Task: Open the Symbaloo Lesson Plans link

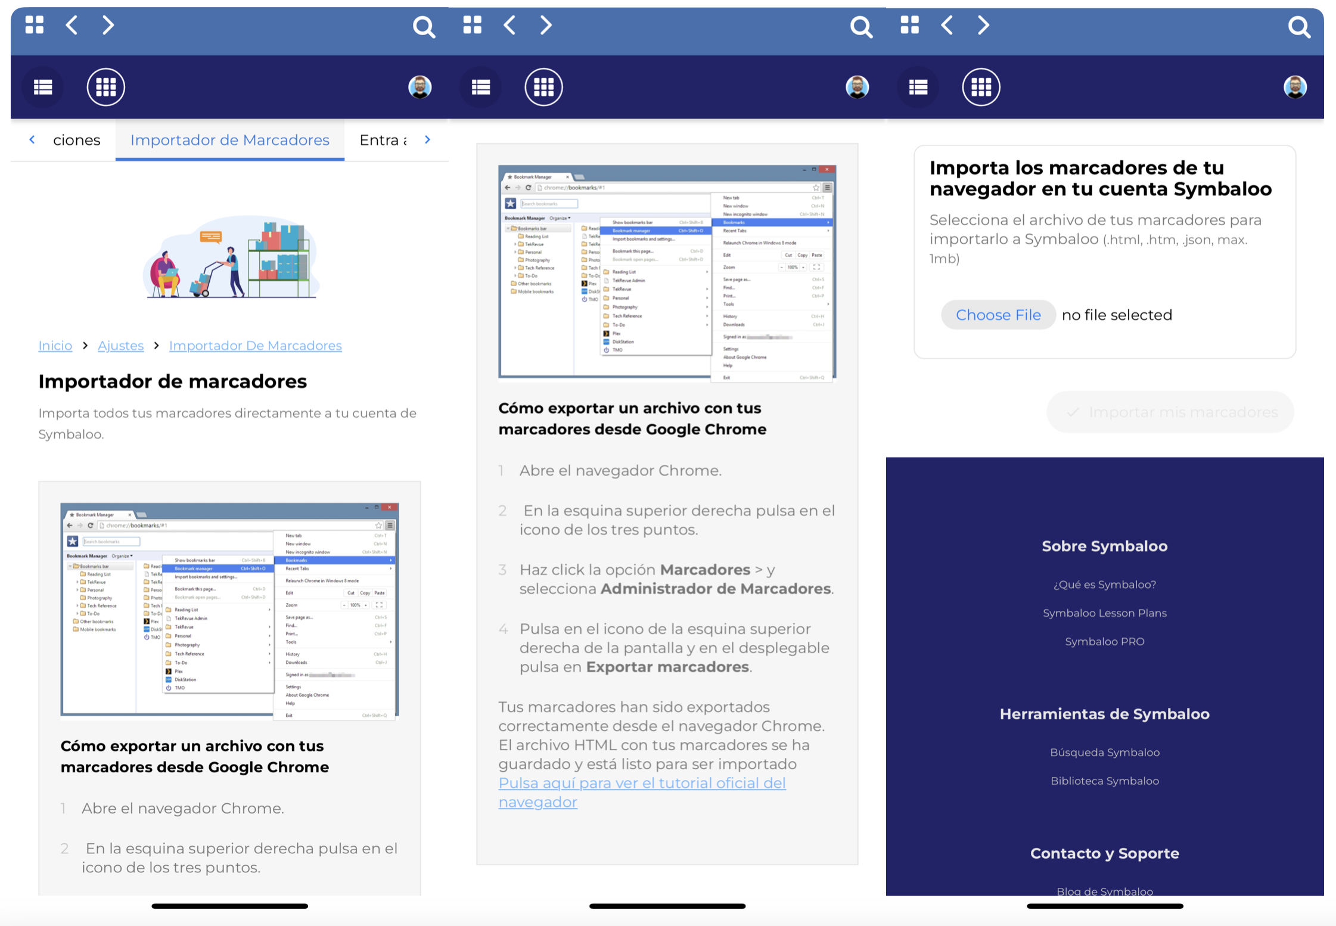Action: (1105, 613)
